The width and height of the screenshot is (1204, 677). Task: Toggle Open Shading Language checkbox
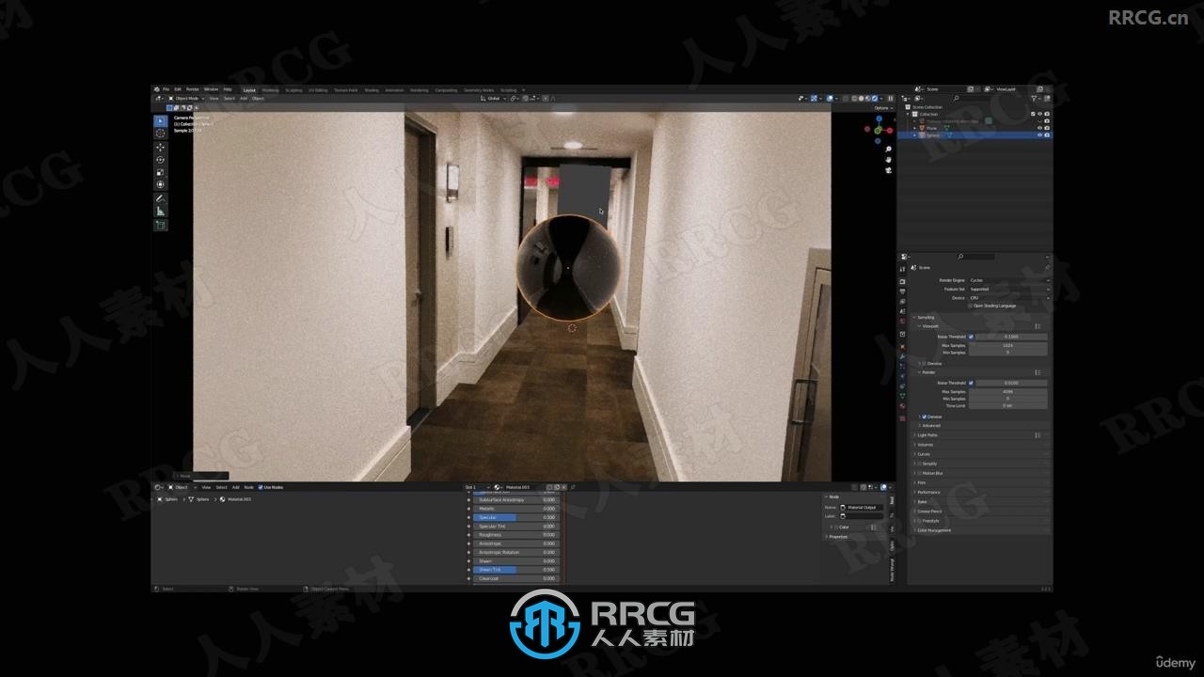970,306
